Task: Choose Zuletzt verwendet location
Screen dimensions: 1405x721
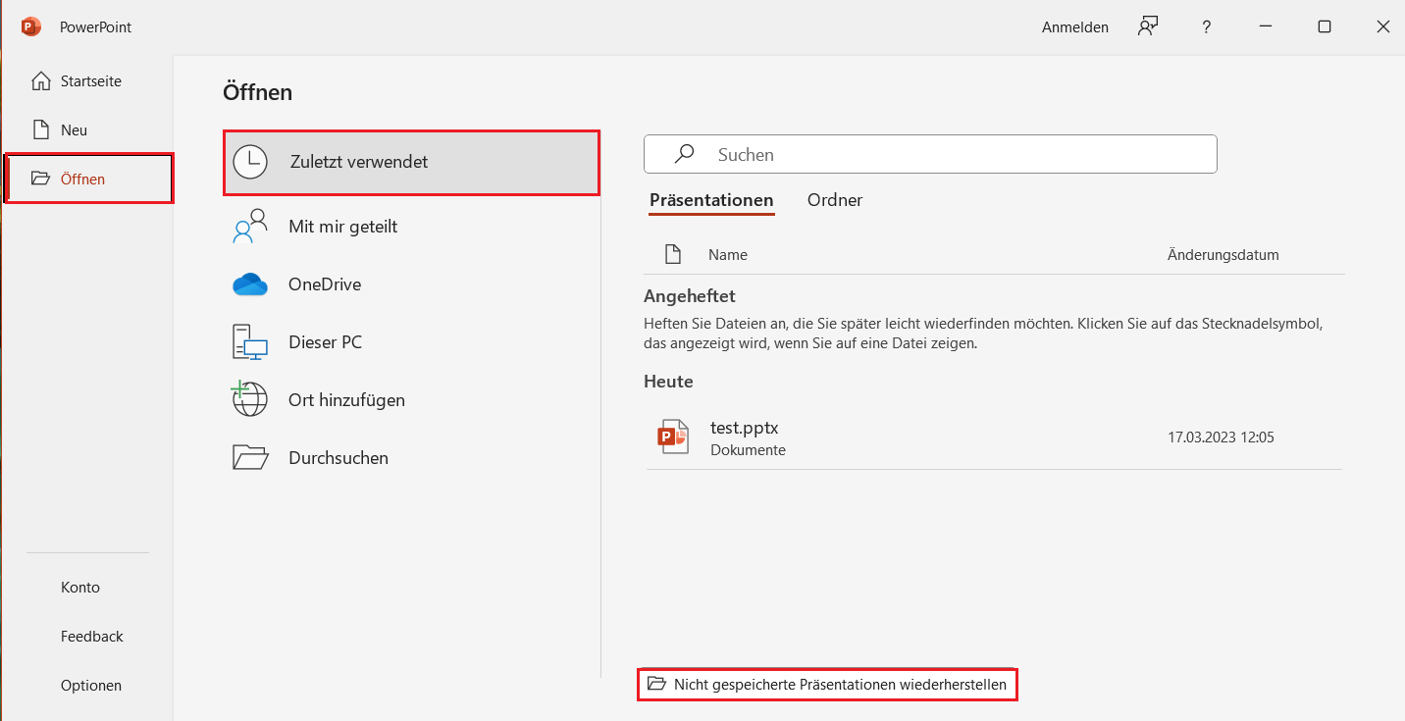Action: (x=411, y=162)
